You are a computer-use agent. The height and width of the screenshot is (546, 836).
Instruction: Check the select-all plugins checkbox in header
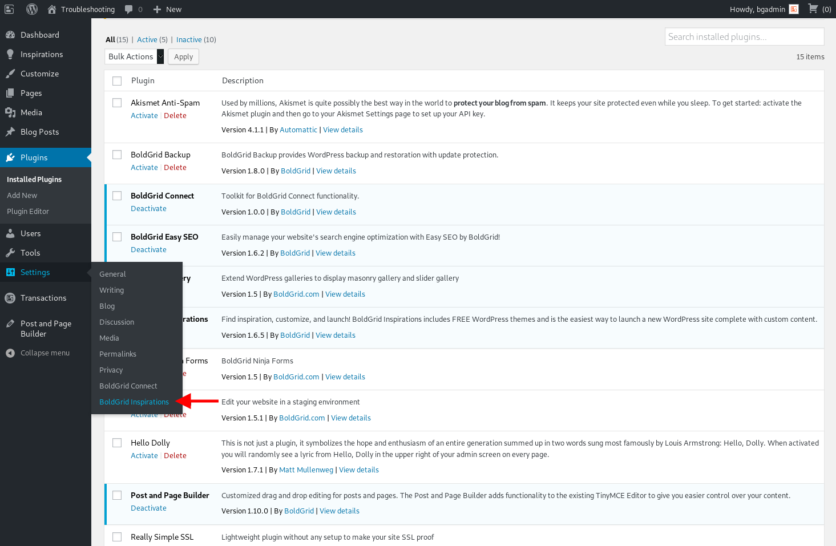point(117,81)
